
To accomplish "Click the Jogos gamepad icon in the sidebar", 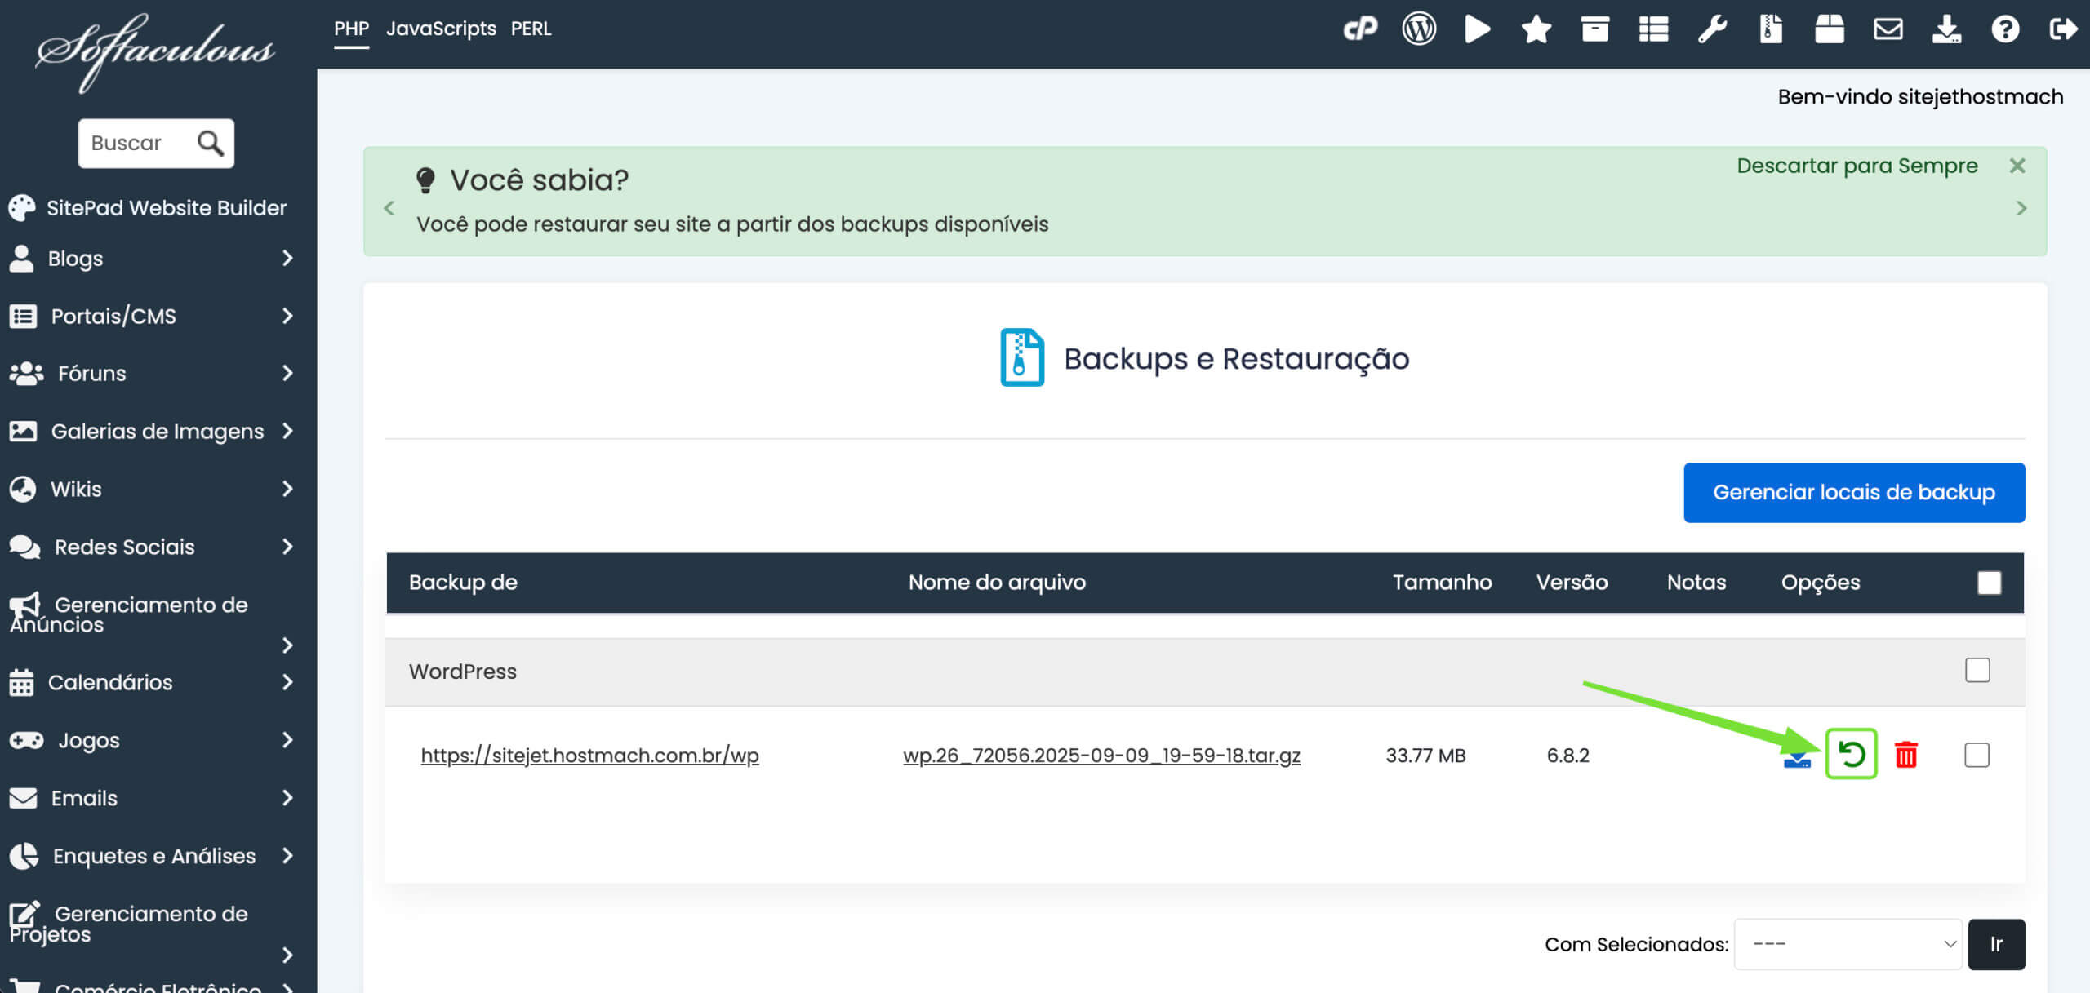I will 26,740.
